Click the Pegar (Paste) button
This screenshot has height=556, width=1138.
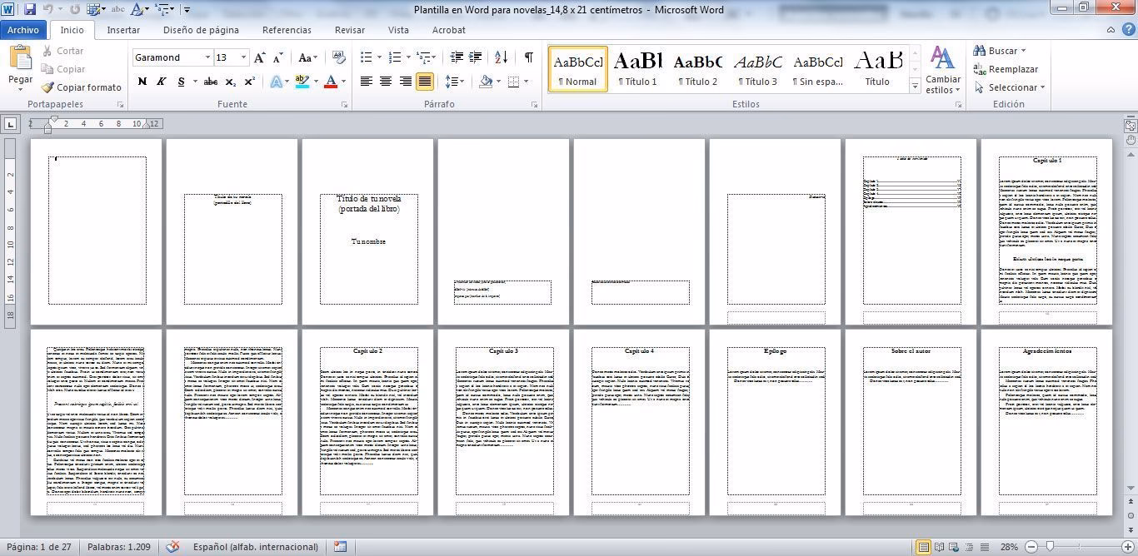(x=18, y=67)
